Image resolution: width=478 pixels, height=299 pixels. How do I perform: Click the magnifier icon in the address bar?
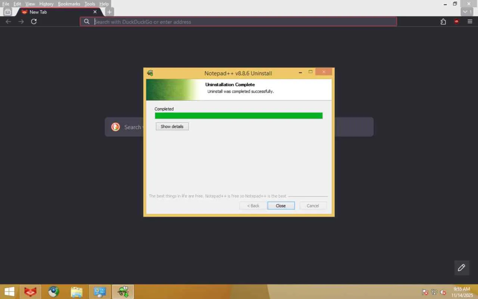[87, 22]
